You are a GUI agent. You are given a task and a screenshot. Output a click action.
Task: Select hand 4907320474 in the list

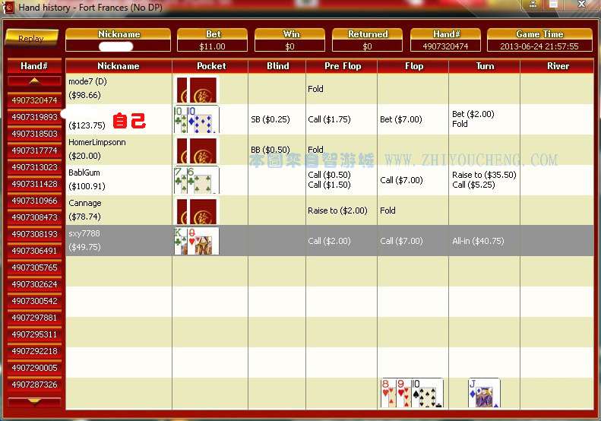(x=34, y=100)
